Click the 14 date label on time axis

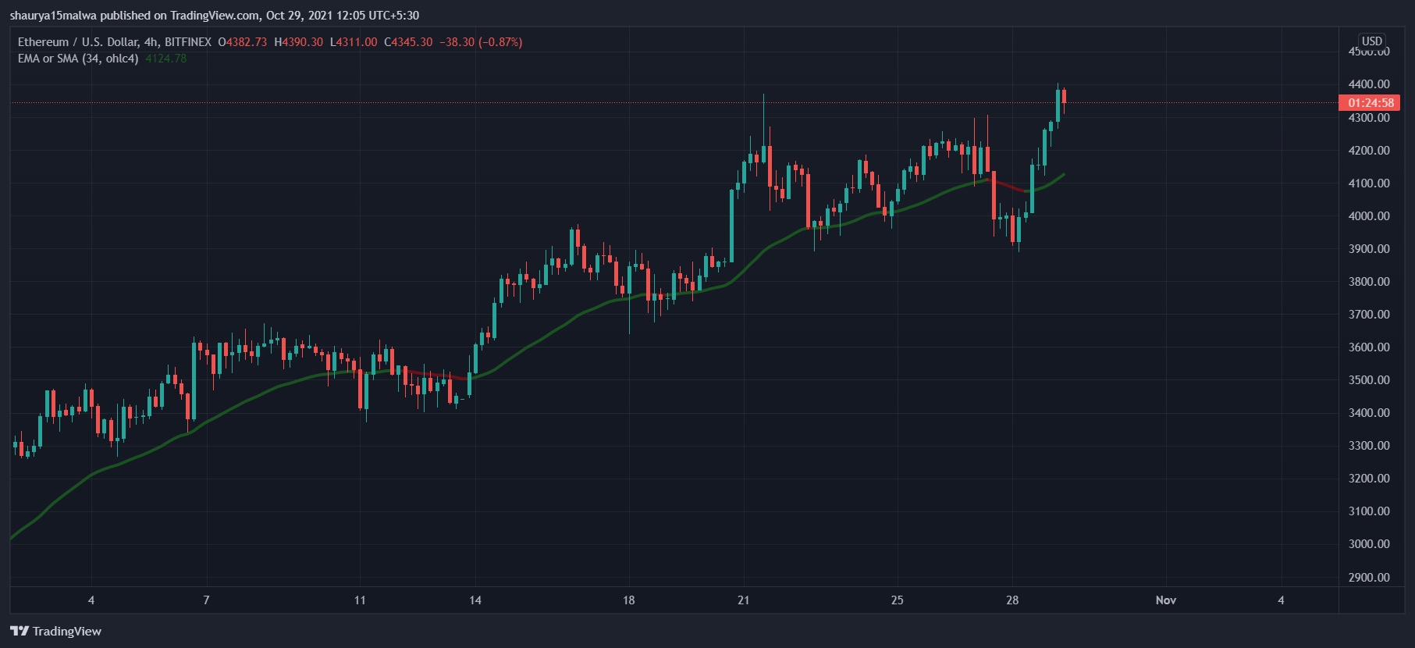pos(475,600)
